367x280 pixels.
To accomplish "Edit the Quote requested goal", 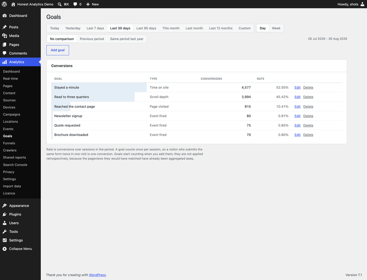I will point(297,125).
